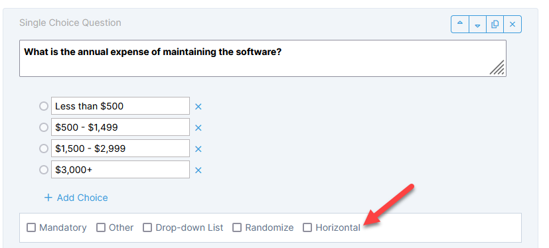The height and width of the screenshot is (248, 549).
Task: Click the Add Choice link
Action: pos(76,198)
